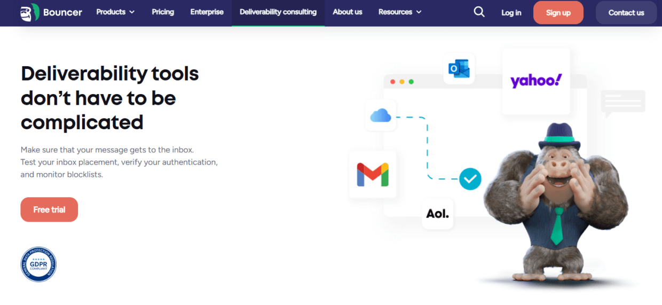The height and width of the screenshot is (305, 662).
Task: Click the Gmail icon card
Action: [x=373, y=174]
